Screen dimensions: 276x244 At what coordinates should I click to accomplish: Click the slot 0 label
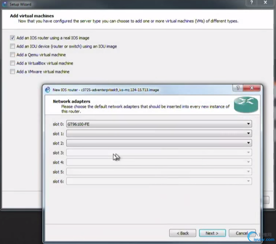tap(58, 124)
